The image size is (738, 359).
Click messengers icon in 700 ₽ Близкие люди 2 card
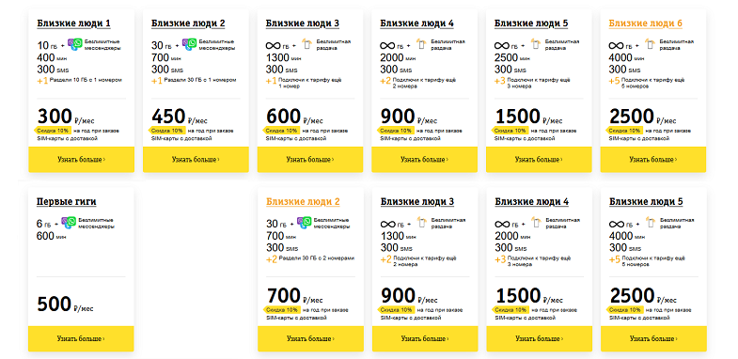pyautogui.click(x=305, y=223)
